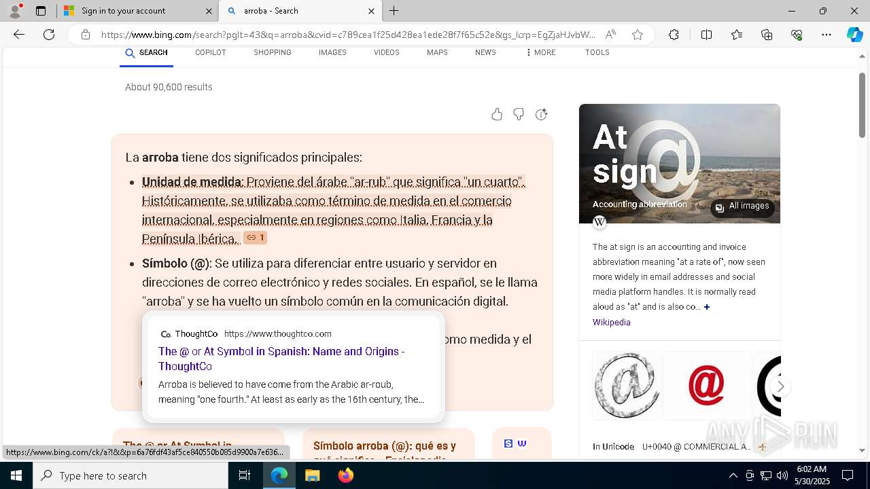Expand description with the plus icon

coord(707,307)
